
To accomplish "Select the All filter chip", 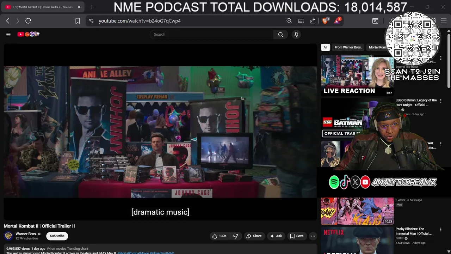I will (x=326, y=47).
